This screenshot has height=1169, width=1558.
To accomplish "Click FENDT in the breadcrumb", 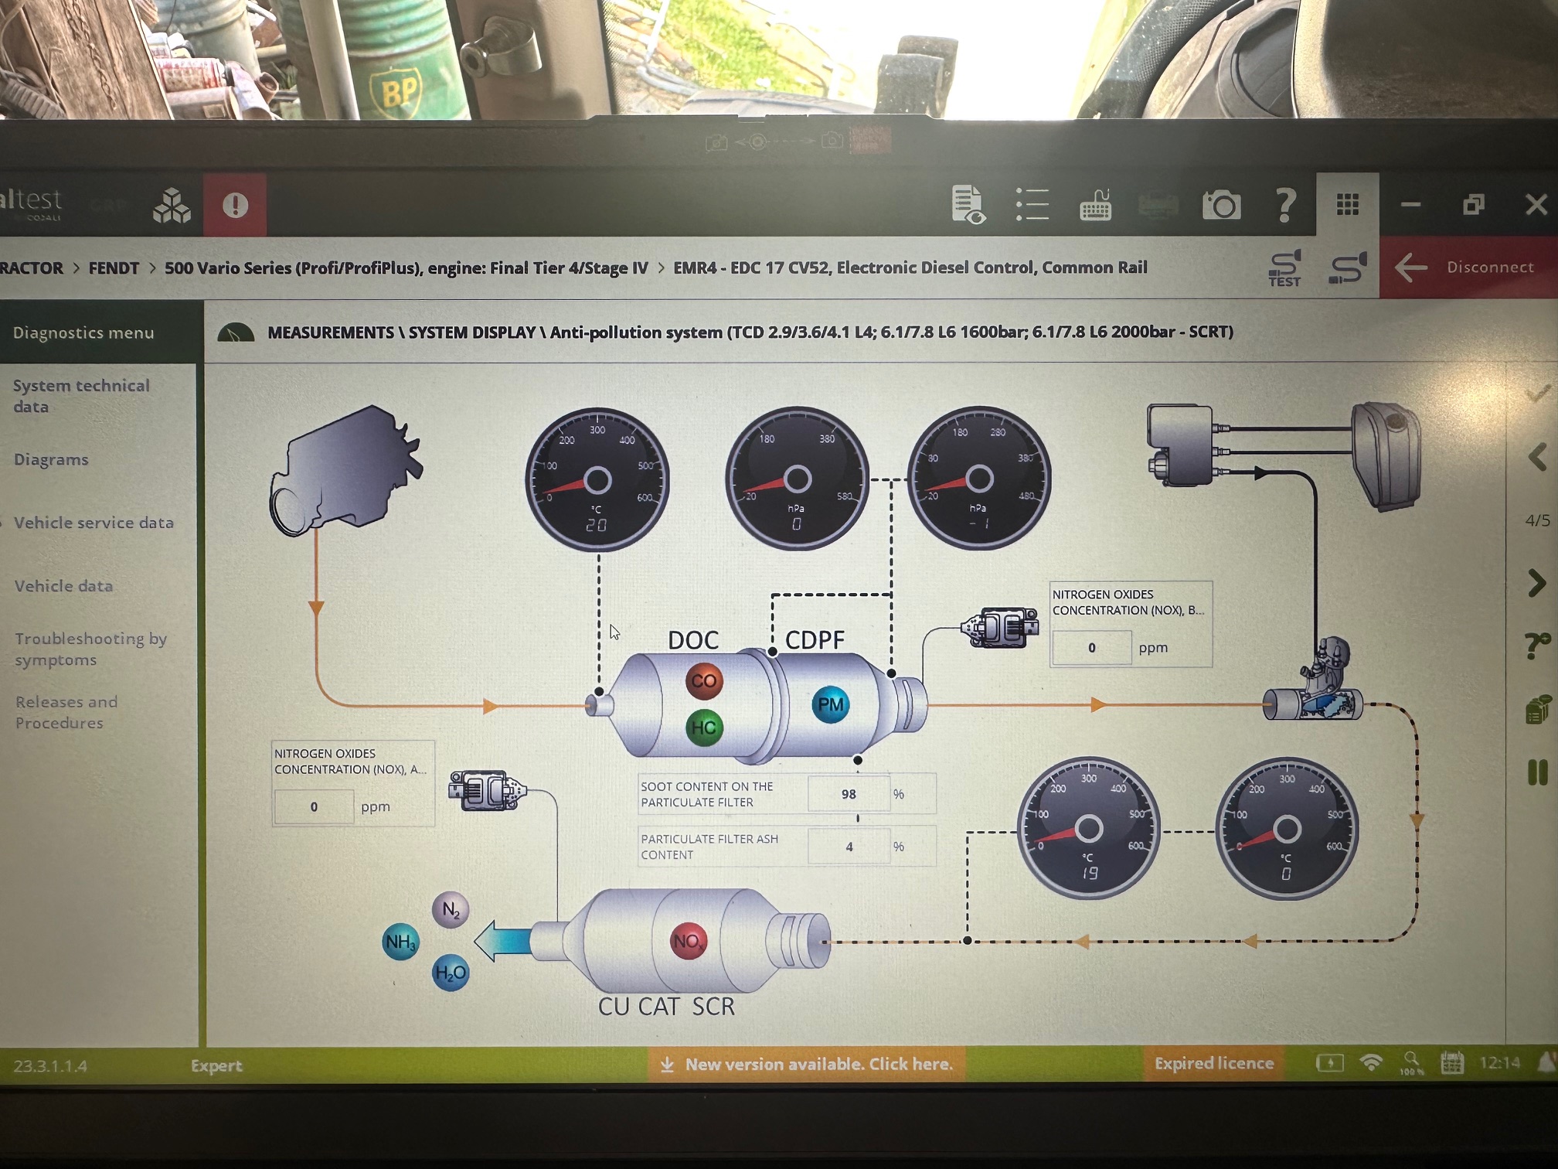I will tap(114, 268).
